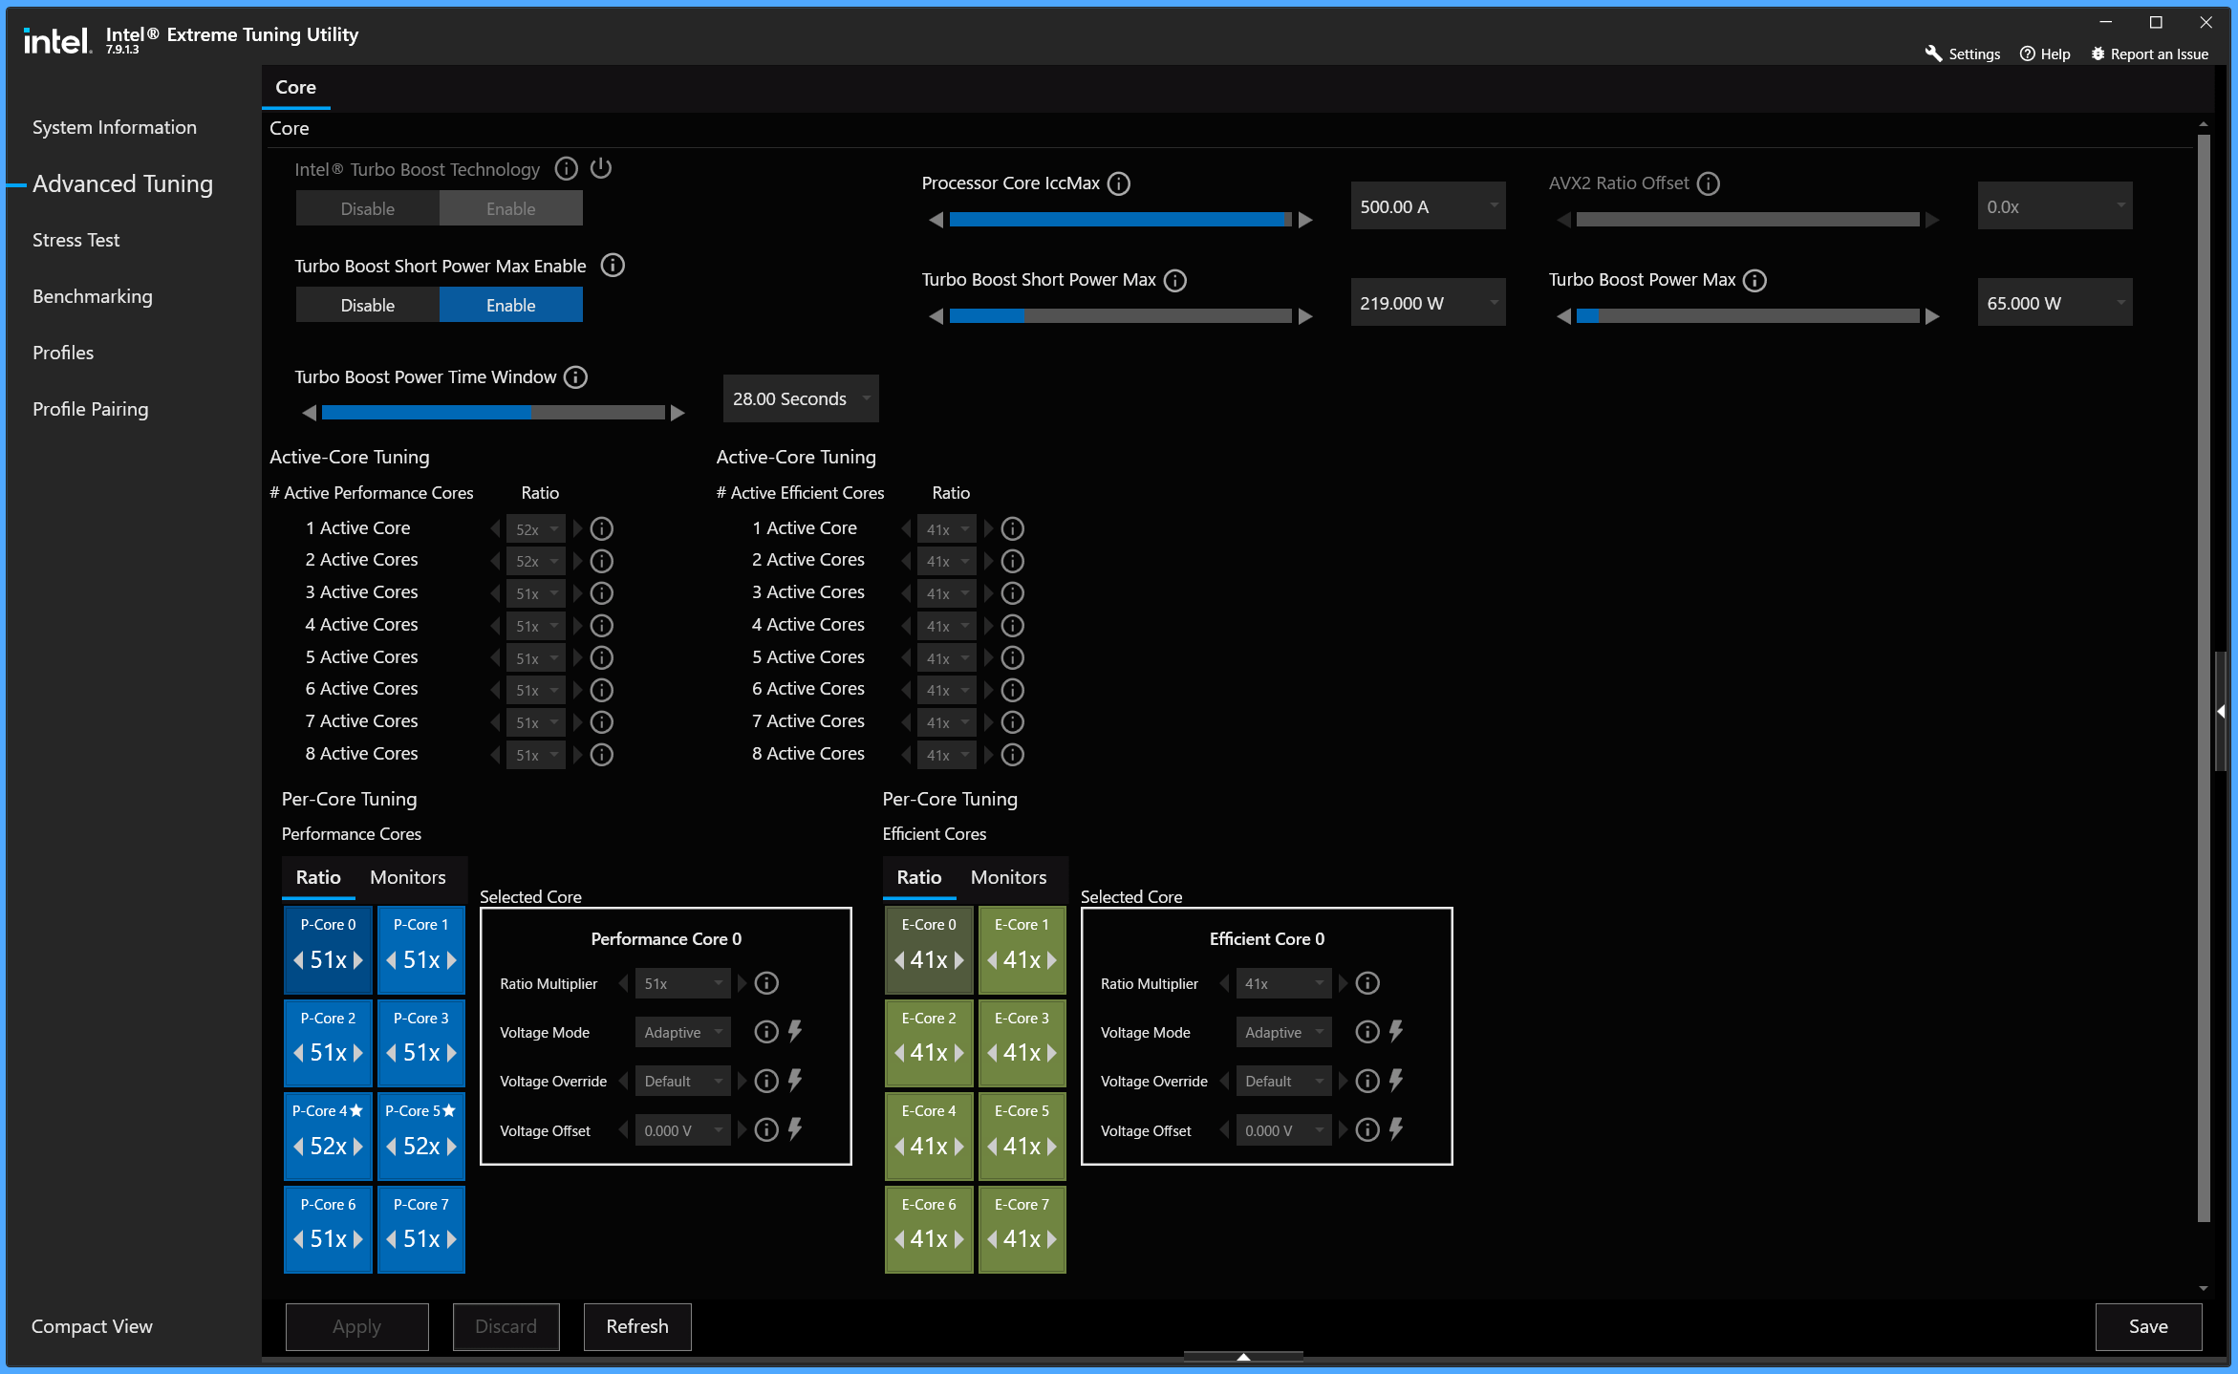Open info icon for 8 Active Cores performance ratio
2238x1374 pixels.
(x=602, y=755)
